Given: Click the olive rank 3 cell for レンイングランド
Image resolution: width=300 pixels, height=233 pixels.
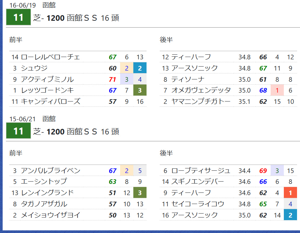Looking at the screenshot, I should point(140,192).
